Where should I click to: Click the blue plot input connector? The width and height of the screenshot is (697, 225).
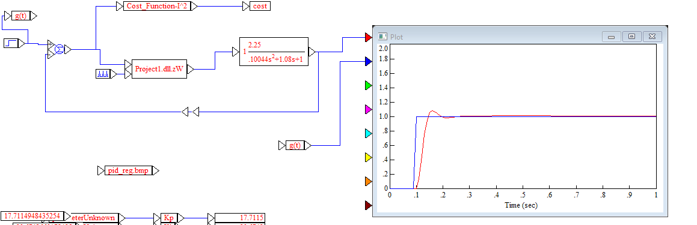pyautogui.click(x=368, y=61)
